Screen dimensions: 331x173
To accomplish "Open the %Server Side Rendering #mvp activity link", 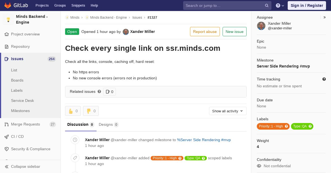I will tap(204, 140).
